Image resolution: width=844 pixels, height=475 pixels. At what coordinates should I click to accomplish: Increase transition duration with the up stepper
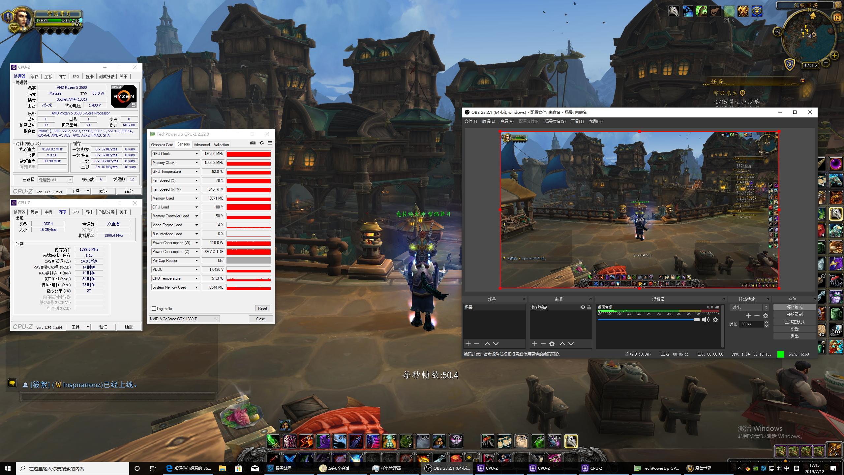(766, 322)
